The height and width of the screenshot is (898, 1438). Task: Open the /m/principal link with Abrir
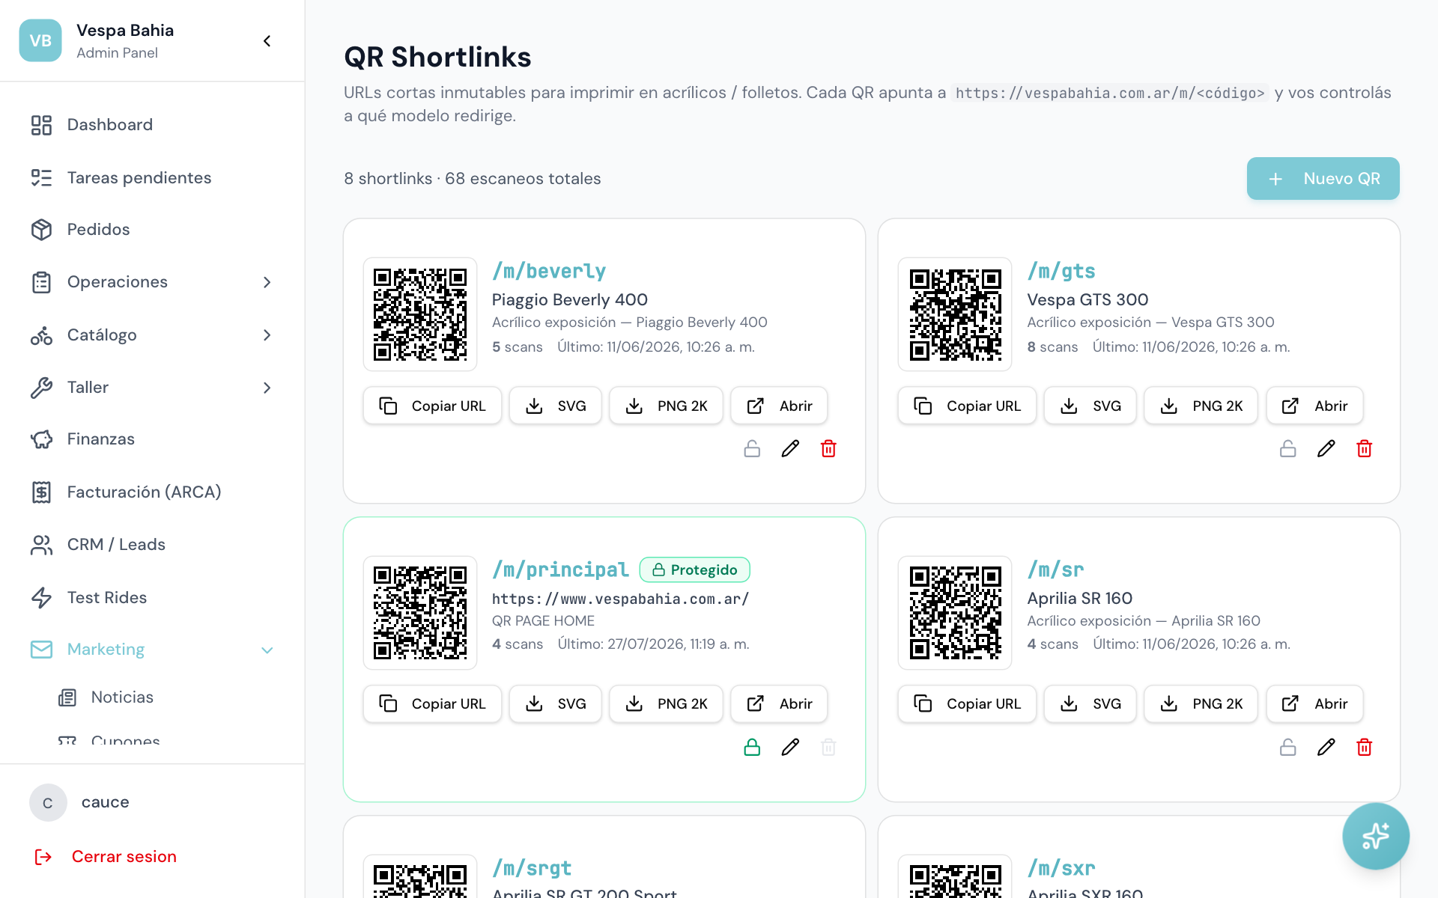point(779,703)
